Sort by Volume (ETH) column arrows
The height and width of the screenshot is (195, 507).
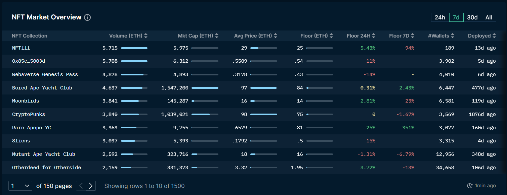point(146,36)
